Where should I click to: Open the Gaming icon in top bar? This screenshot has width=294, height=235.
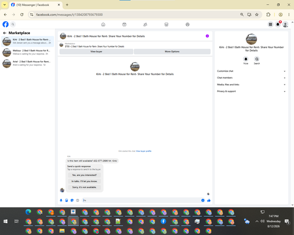[x=188, y=25]
